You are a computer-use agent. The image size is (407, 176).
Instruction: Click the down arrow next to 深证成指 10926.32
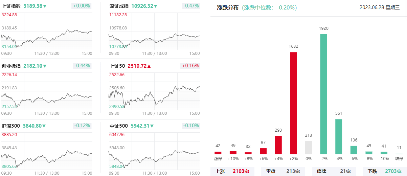point(156,6)
